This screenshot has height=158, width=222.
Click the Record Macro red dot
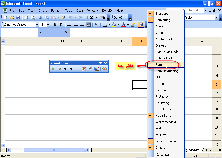(x=60, y=69)
